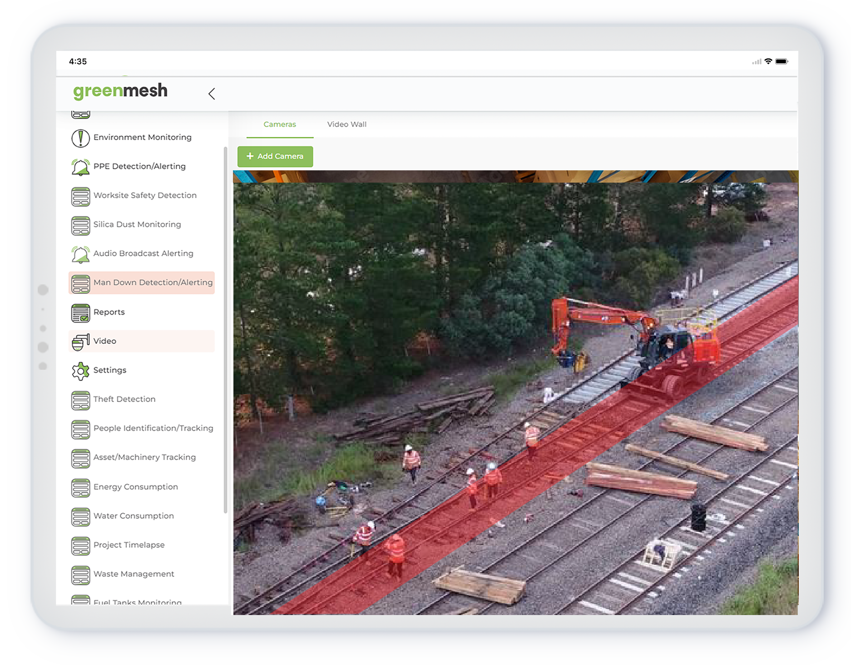Open People Identification/Tracking section
The height and width of the screenshot is (665, 851).
pos(153,428)
